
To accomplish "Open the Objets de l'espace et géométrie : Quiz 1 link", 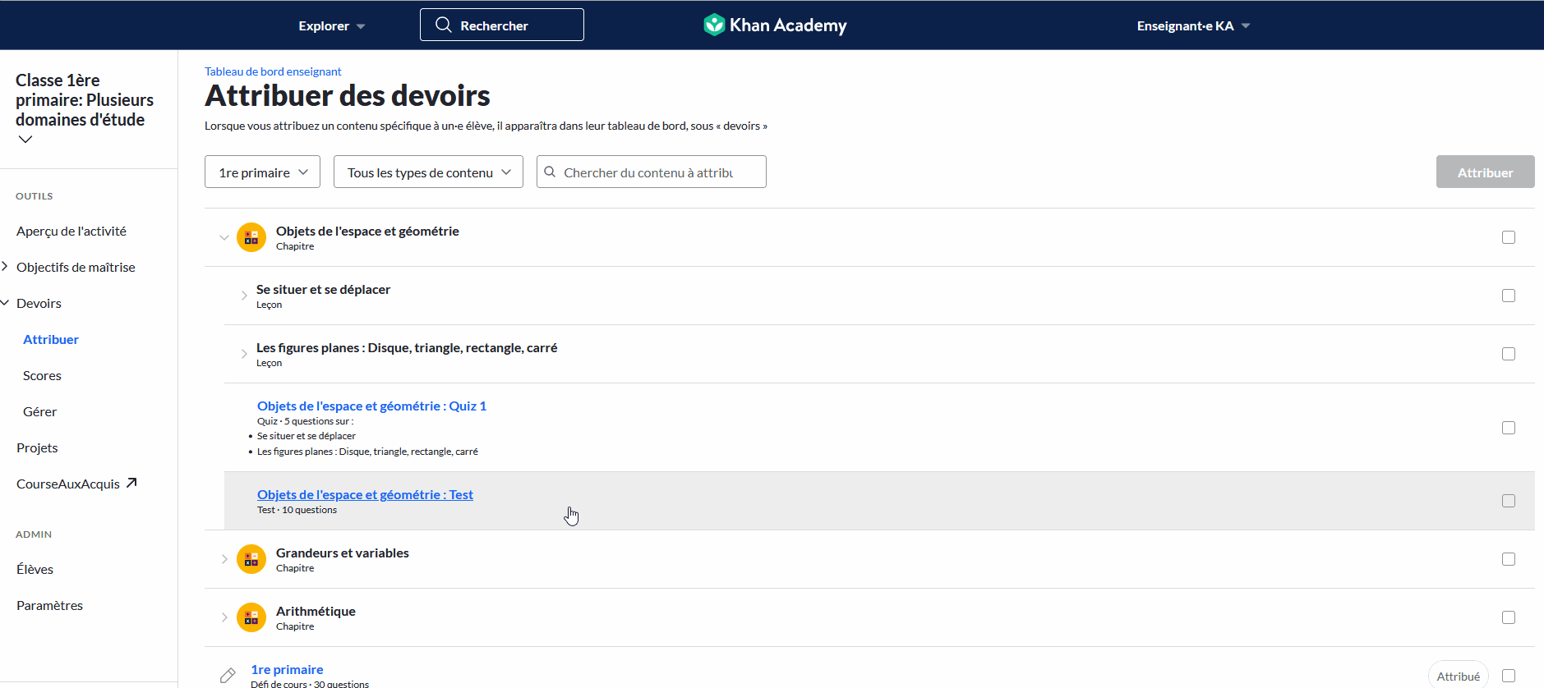I will (x=371, y=406).
